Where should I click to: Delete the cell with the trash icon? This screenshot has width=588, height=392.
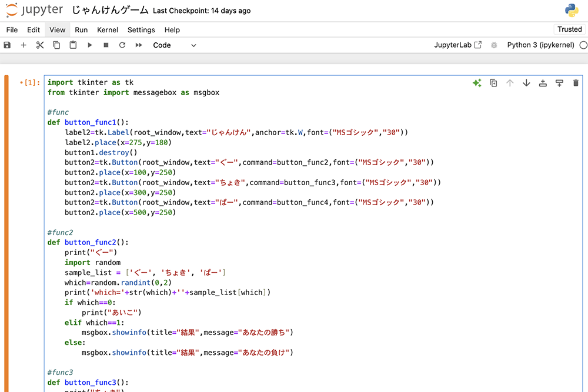[x=576, y=83]
